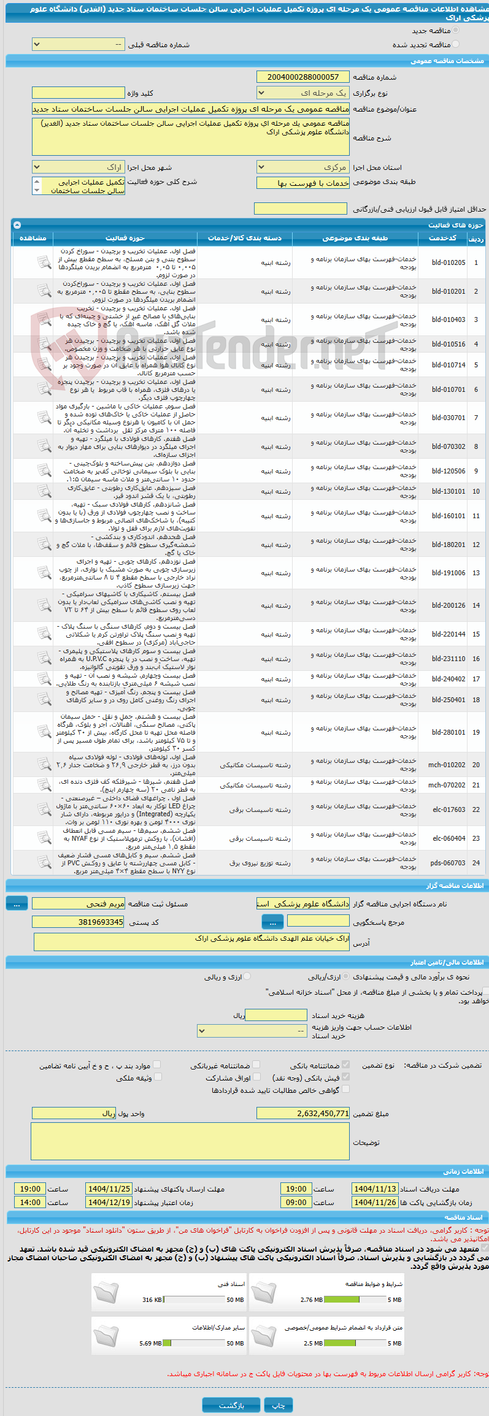This screenshot has width=489, height=1416.
Task: Focus the کلید واژه input field
Action: coord(79,93)
